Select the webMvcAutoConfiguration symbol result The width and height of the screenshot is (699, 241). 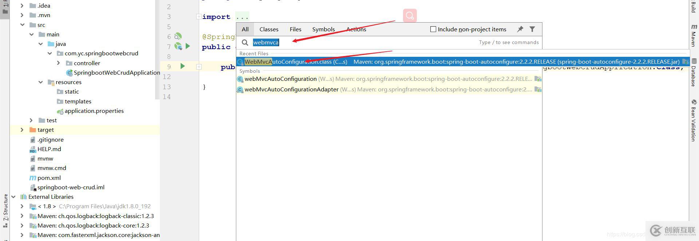coord(389,79)
